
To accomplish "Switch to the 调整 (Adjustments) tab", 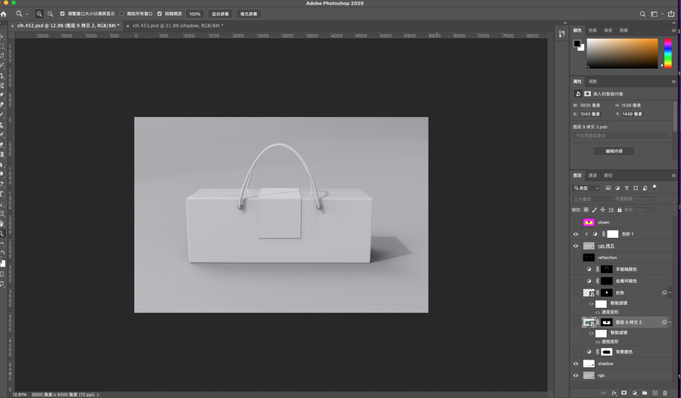I will click(x=592, y=82).
